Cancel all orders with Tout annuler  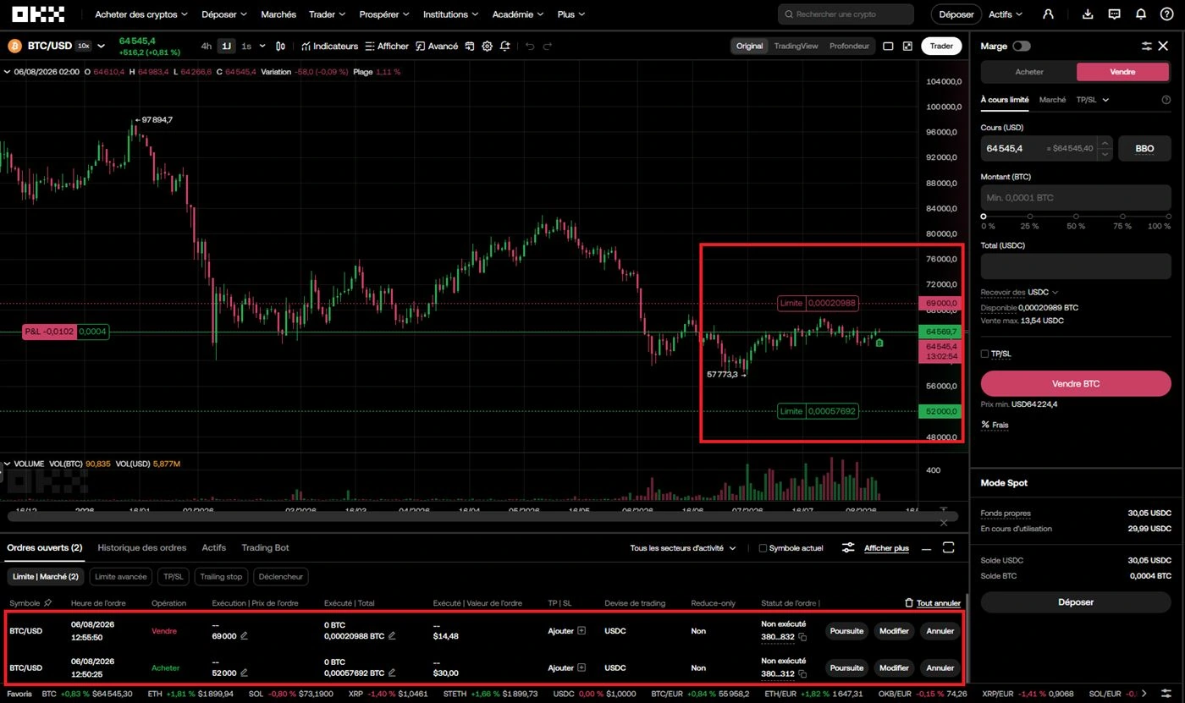[933, 603]
